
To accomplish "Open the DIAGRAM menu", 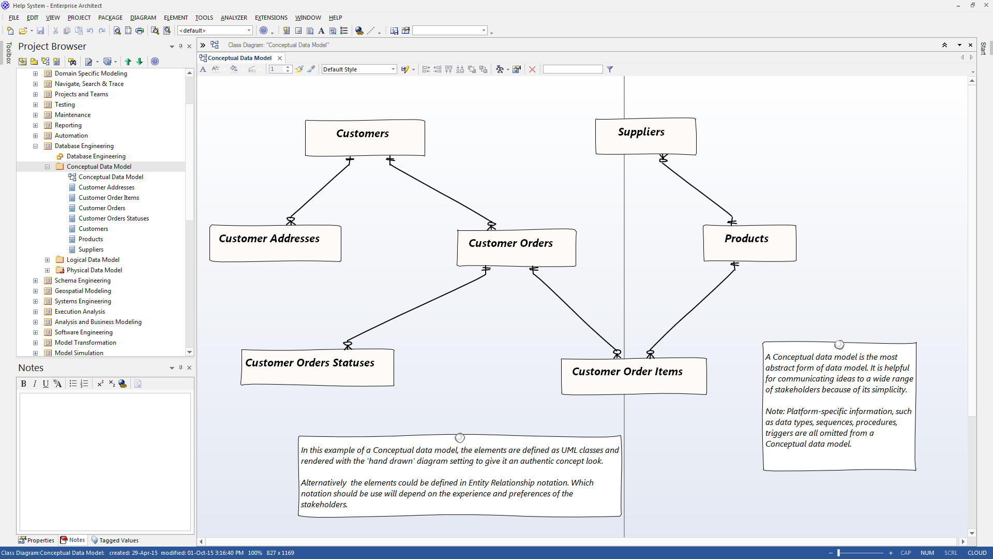I will (x=143, y=18).
